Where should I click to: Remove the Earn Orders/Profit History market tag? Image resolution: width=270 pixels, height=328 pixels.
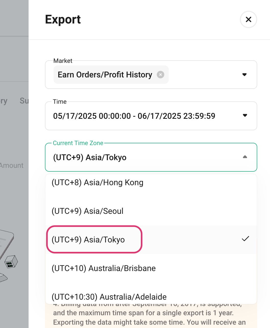(x=161, y=75)
